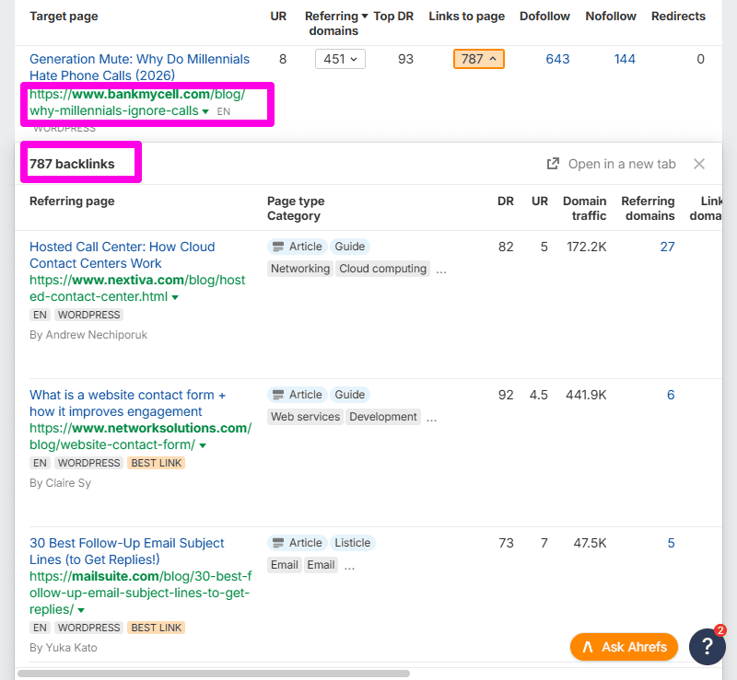This screenshot has width=737, height=680.
Task: Click the Ask Ahrefs button
Action: click(x=624, y=647)
